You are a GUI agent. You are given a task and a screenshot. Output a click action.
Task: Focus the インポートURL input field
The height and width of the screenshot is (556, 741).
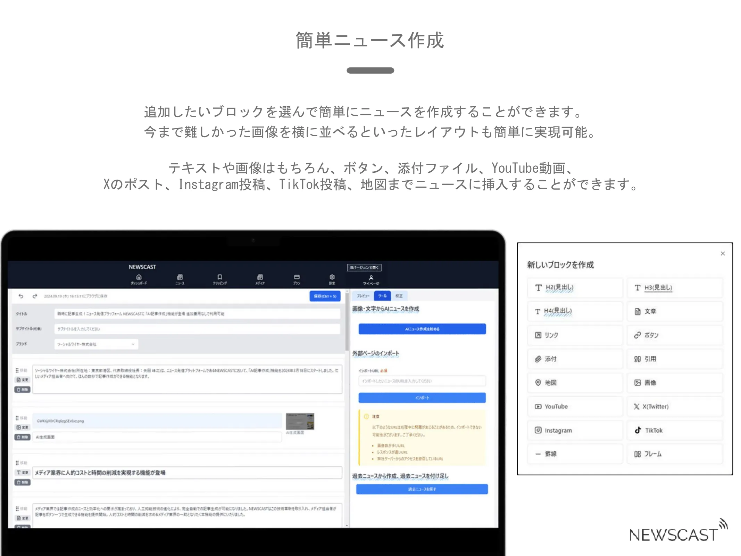422,381
